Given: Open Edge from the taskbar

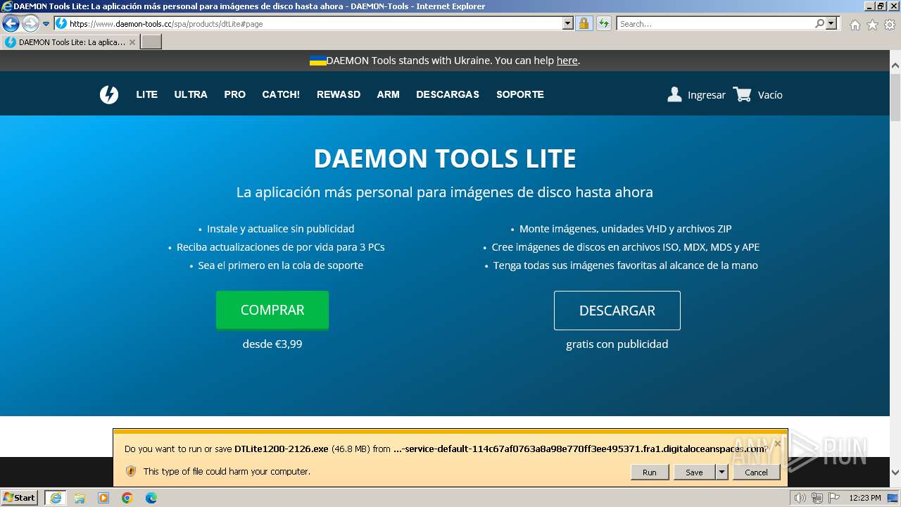Looking at the screenshot, I should (x=151, y=498).
